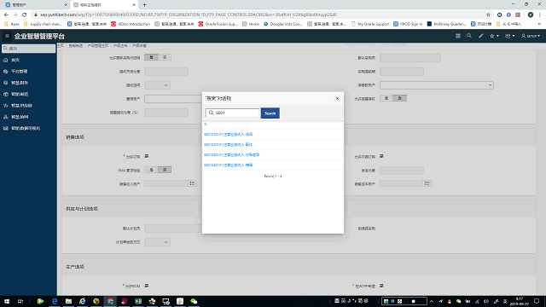The width and height of the screenshot is (546, 307).
Task: Toggle the 允许订购 checkbox
Action: click(147, 156)
